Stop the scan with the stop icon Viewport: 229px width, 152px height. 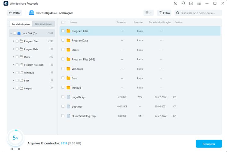click(19, 149)
